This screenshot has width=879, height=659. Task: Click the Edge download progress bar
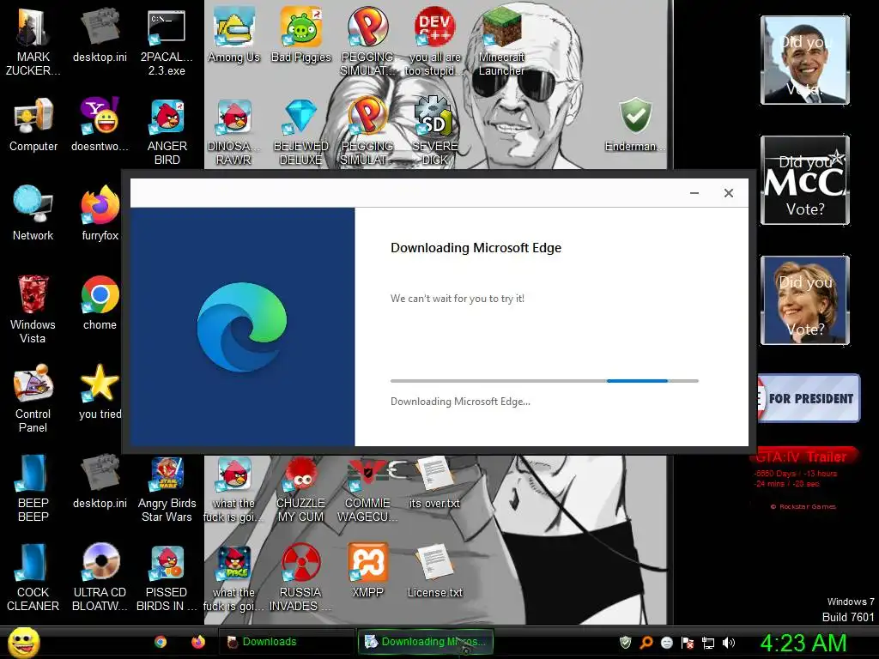pos(544,381)
